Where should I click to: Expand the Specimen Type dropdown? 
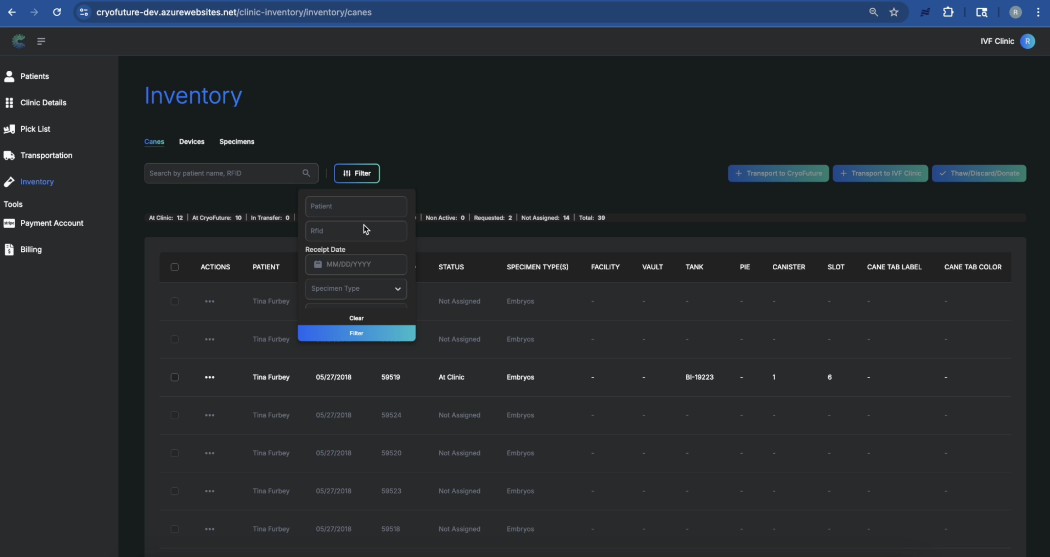click(356, 289)
